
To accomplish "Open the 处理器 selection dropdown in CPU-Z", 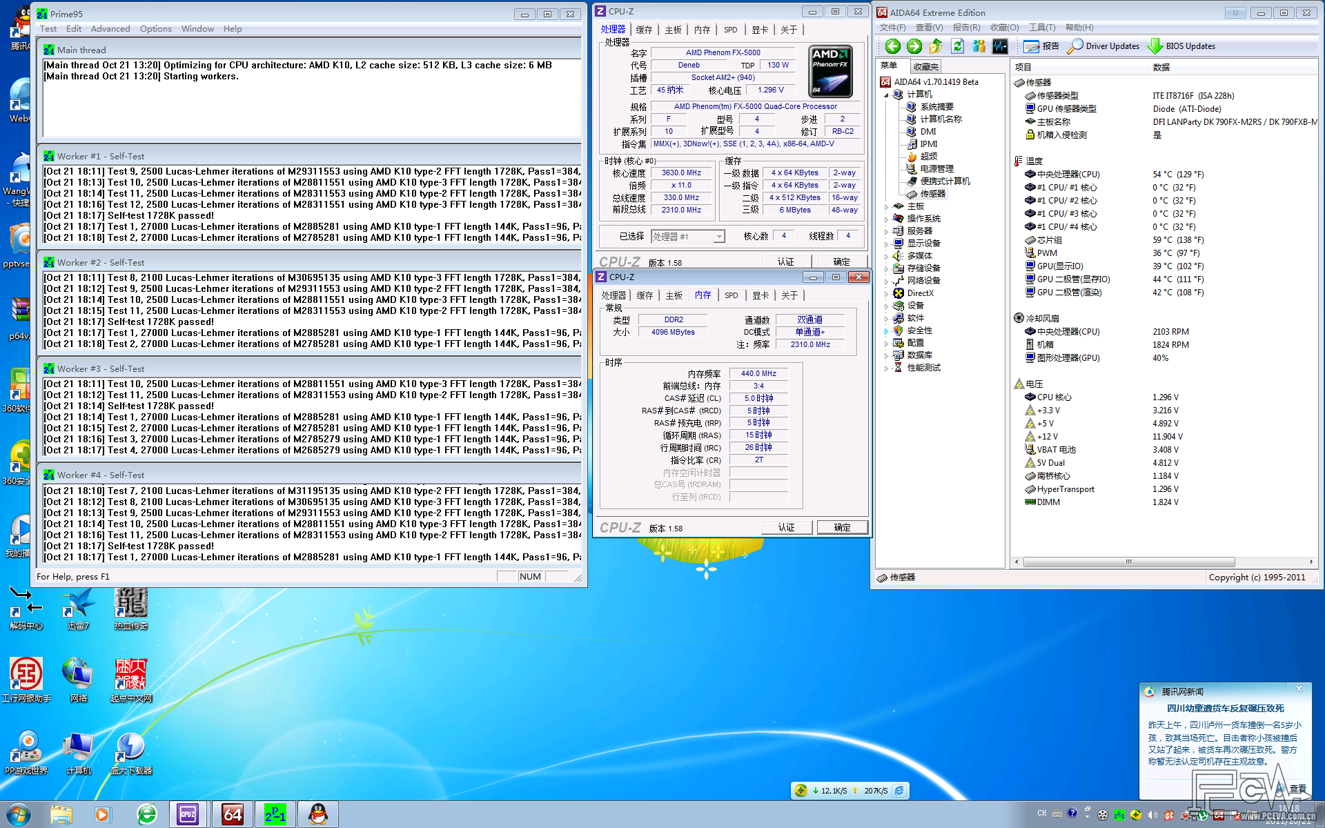I will coord(687,237).
